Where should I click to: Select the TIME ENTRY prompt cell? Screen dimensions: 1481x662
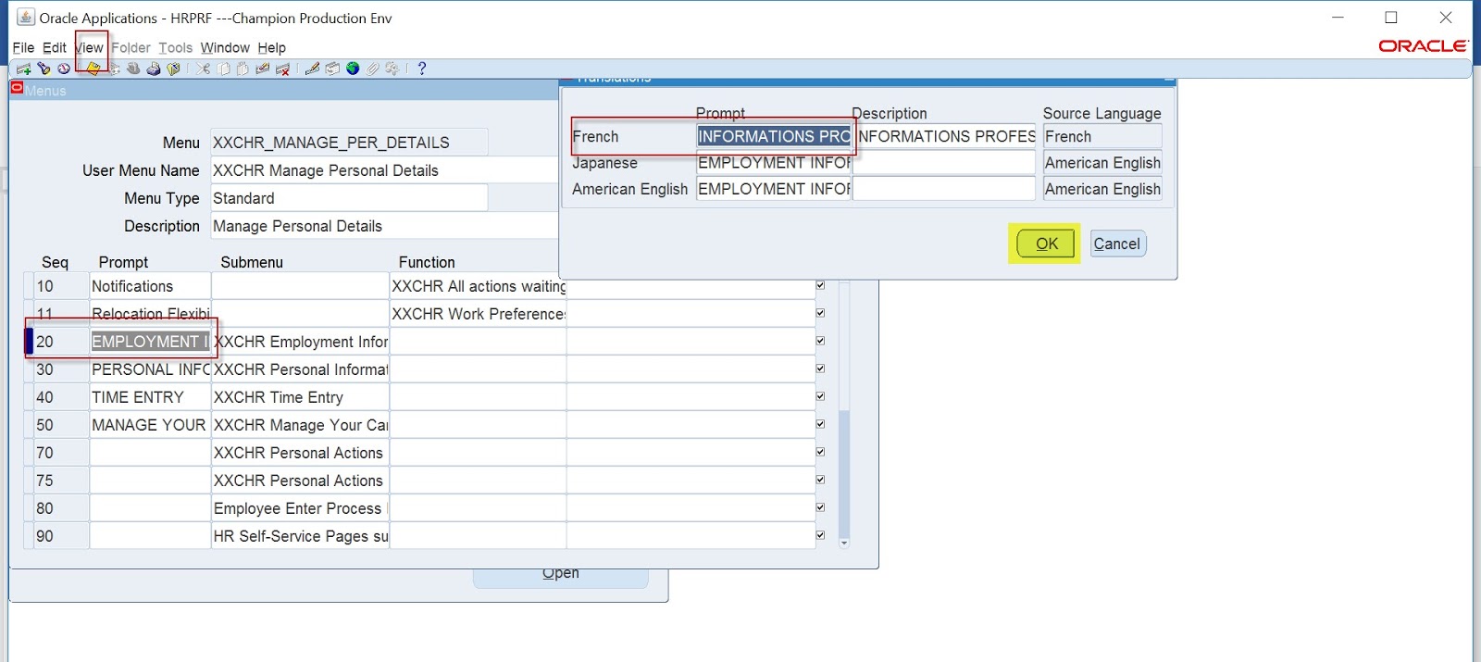(x=150, y=397)
